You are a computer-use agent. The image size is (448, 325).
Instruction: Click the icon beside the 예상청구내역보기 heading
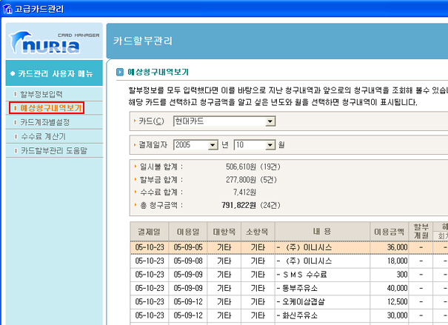tap(120, 73)
